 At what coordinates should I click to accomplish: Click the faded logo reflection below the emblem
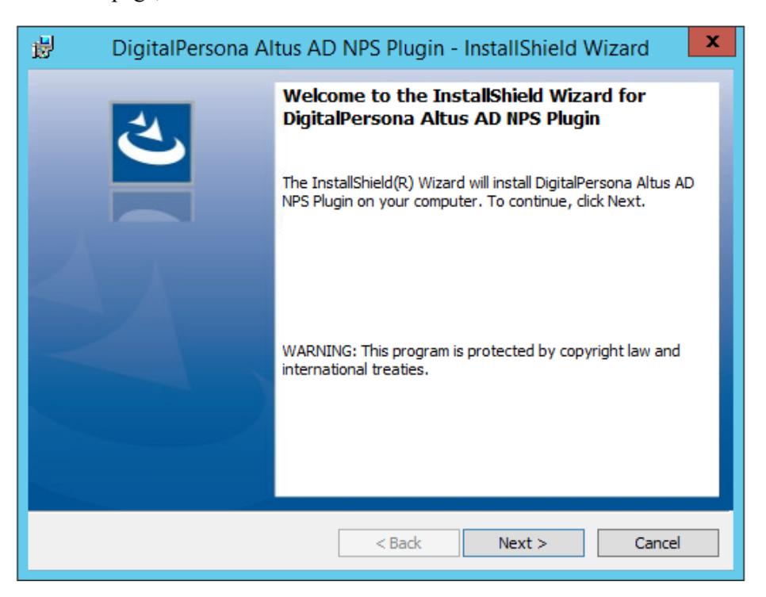pos(151,206)
